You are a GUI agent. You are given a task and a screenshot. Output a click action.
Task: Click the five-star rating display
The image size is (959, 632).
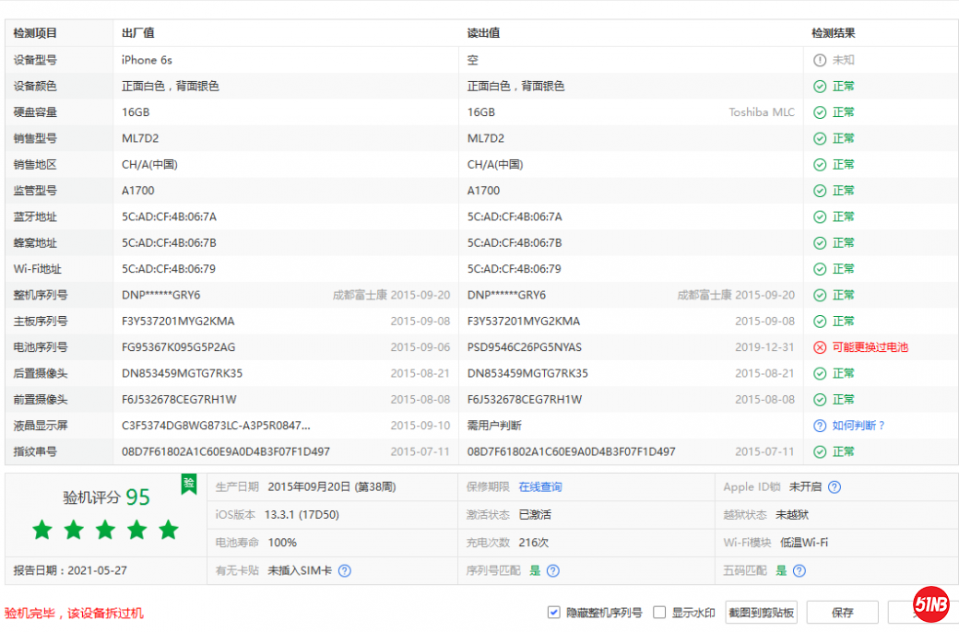[x=105, y=530]
